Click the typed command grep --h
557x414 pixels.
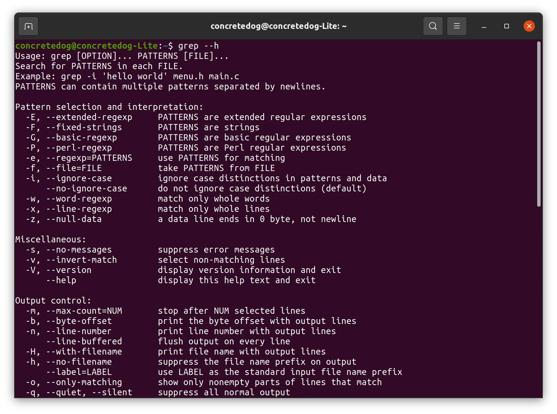point(199,46)
